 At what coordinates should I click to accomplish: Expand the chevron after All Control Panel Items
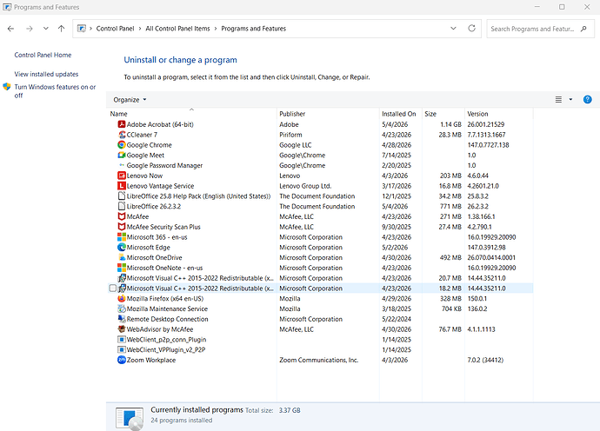point(216,29)
